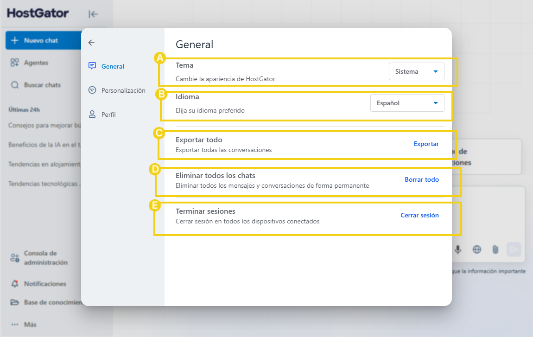Open Buscar chats in sidebar

point(36,85)
